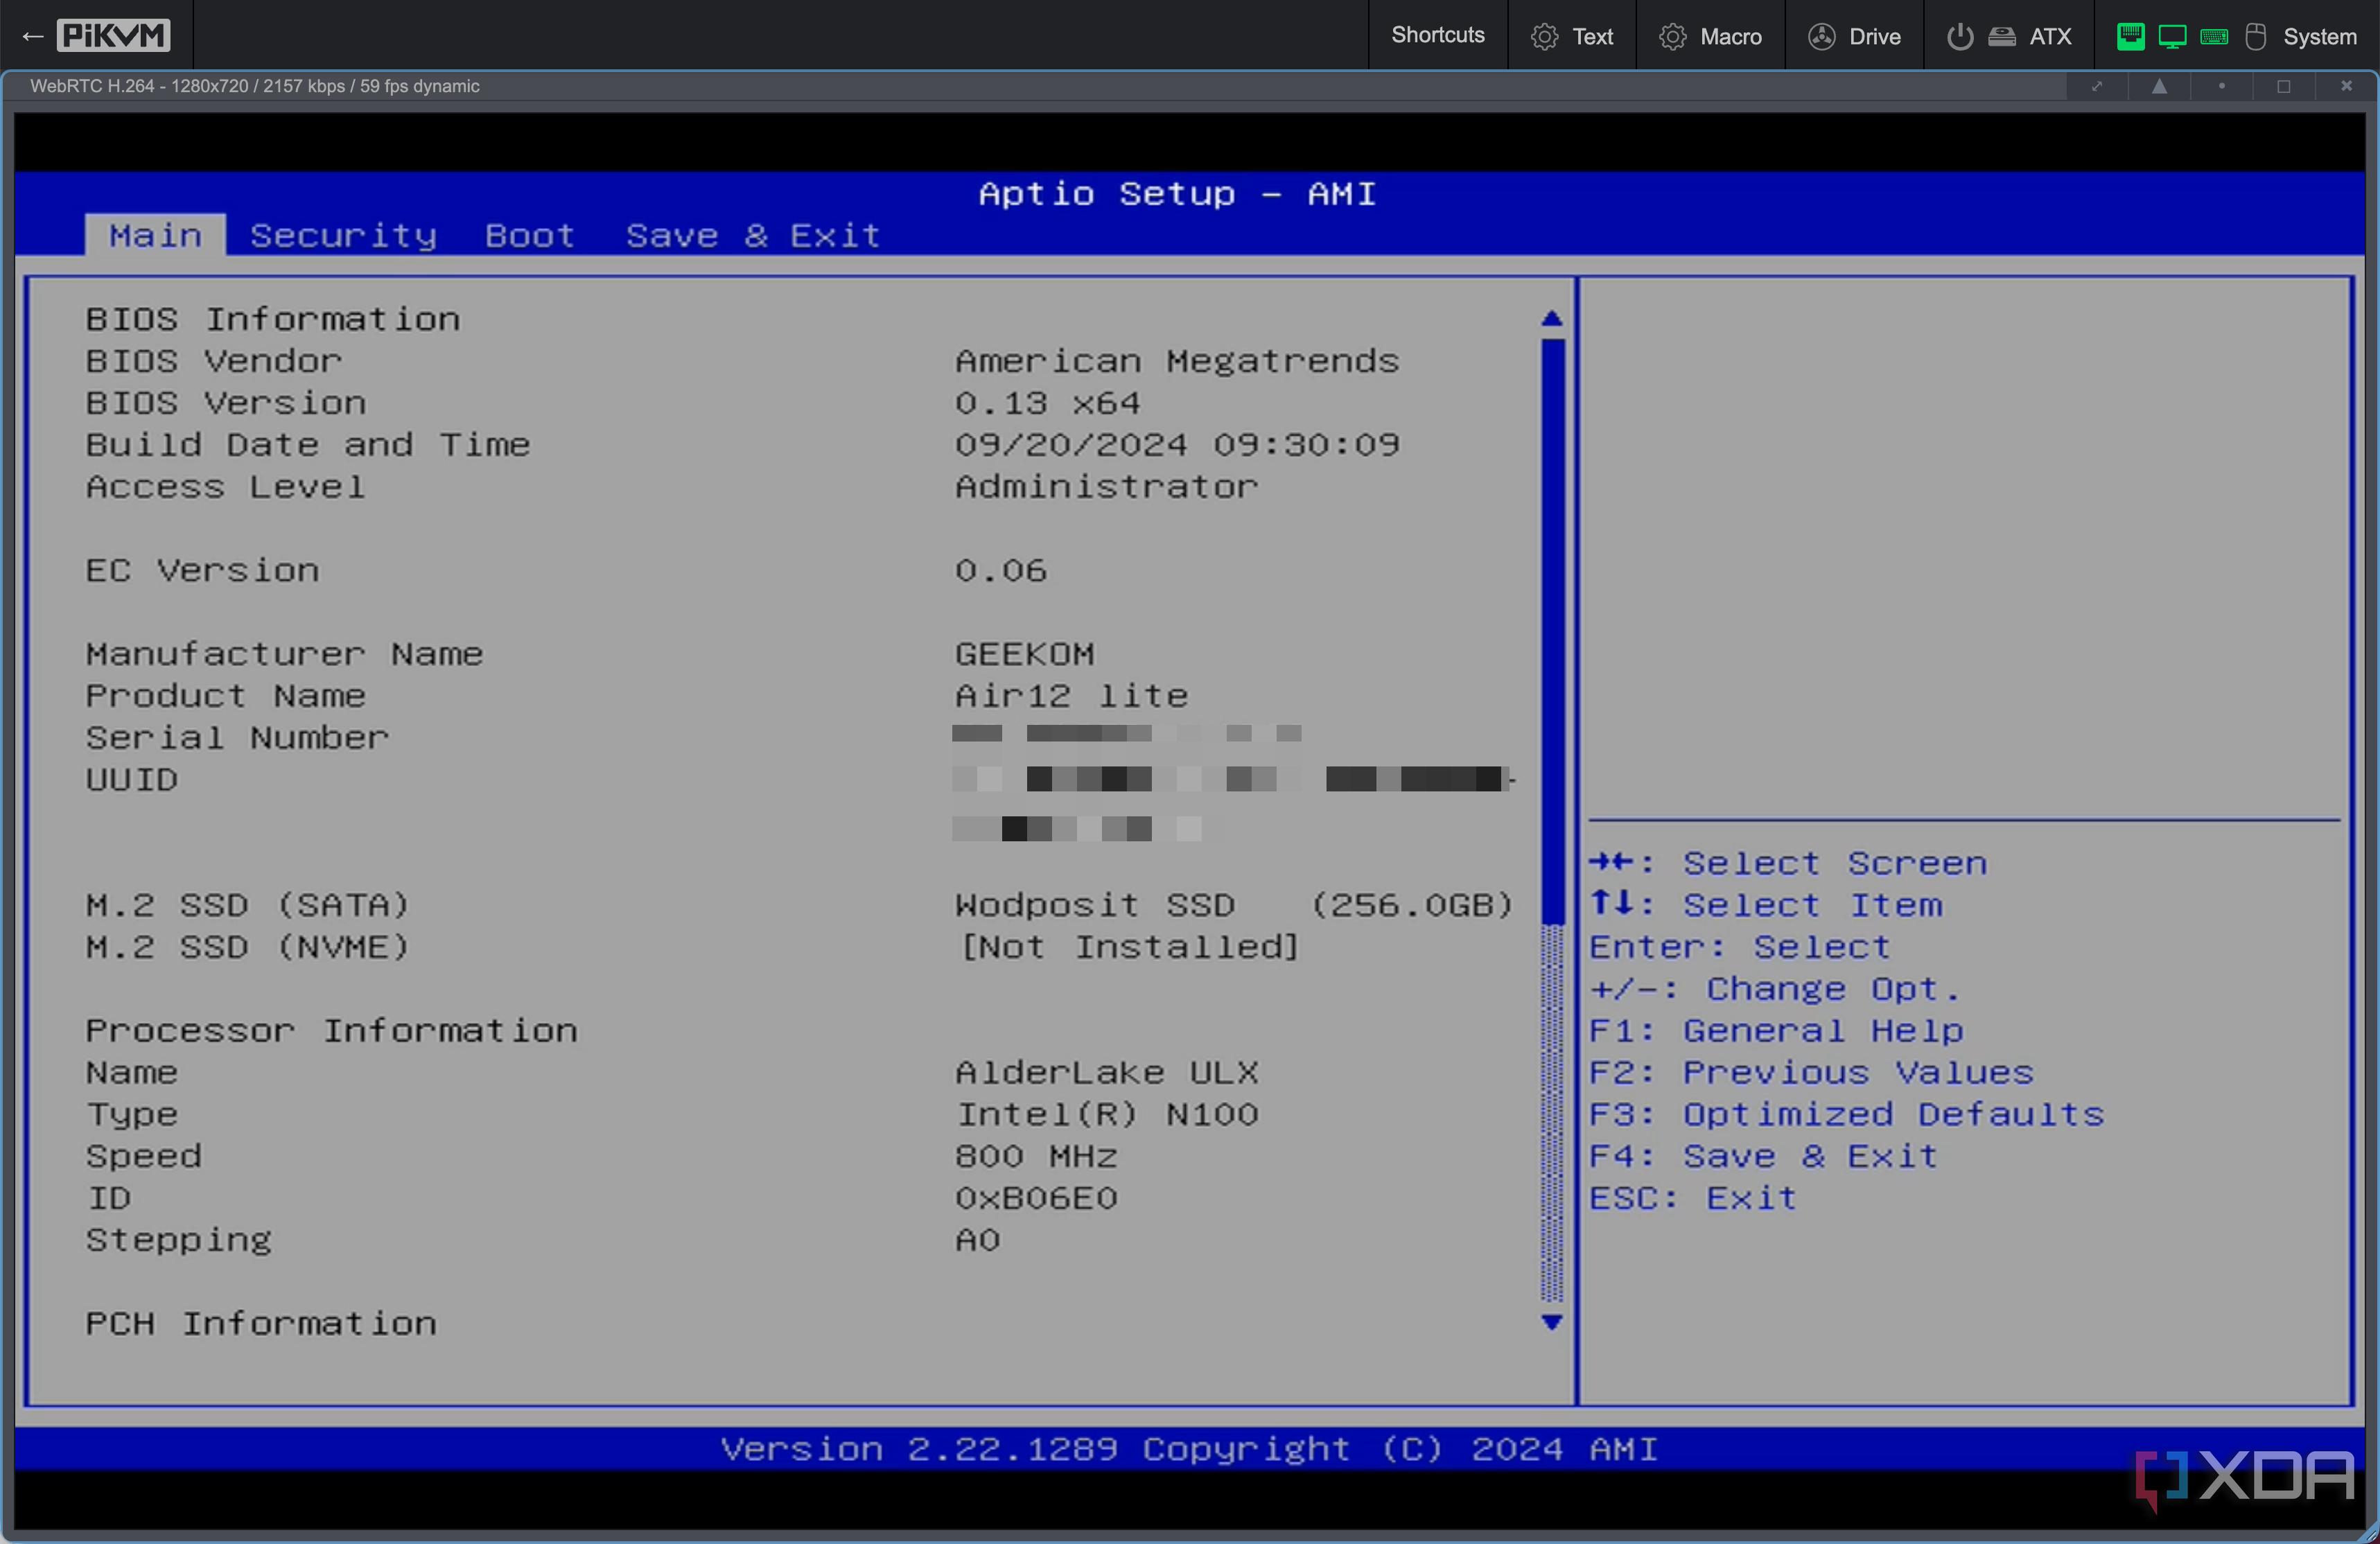This screenshot has width=2380, height=1544.
Task: Click the green keyboard status icon
Action: tap(2214, 36)
